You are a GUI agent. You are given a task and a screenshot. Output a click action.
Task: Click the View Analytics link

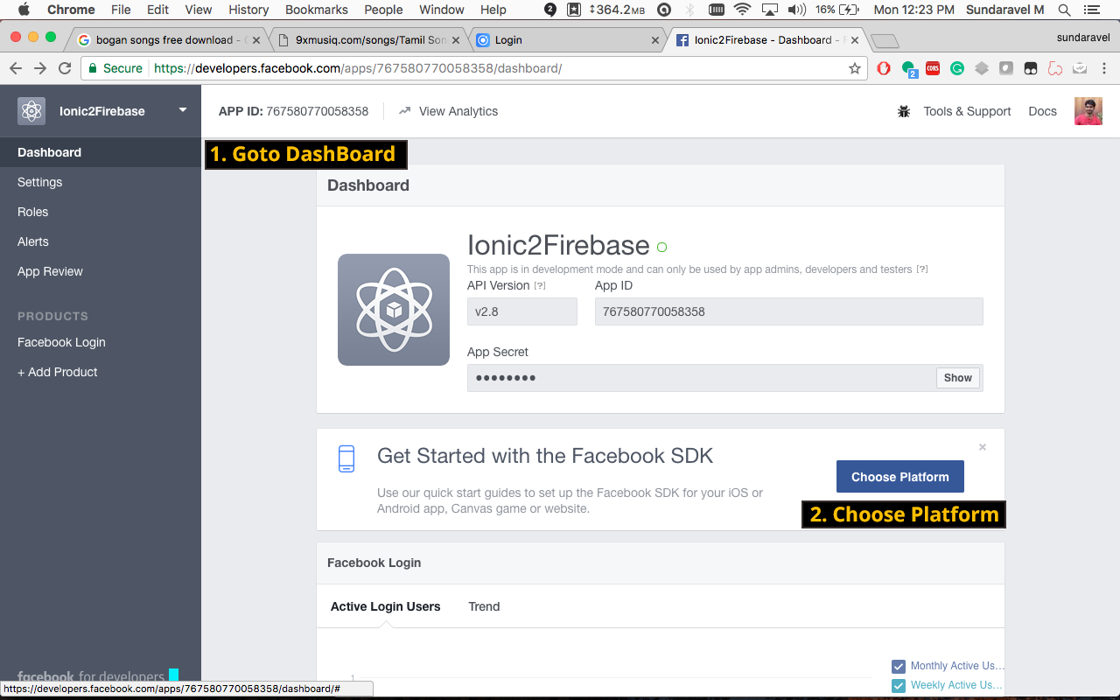[458, 111]
